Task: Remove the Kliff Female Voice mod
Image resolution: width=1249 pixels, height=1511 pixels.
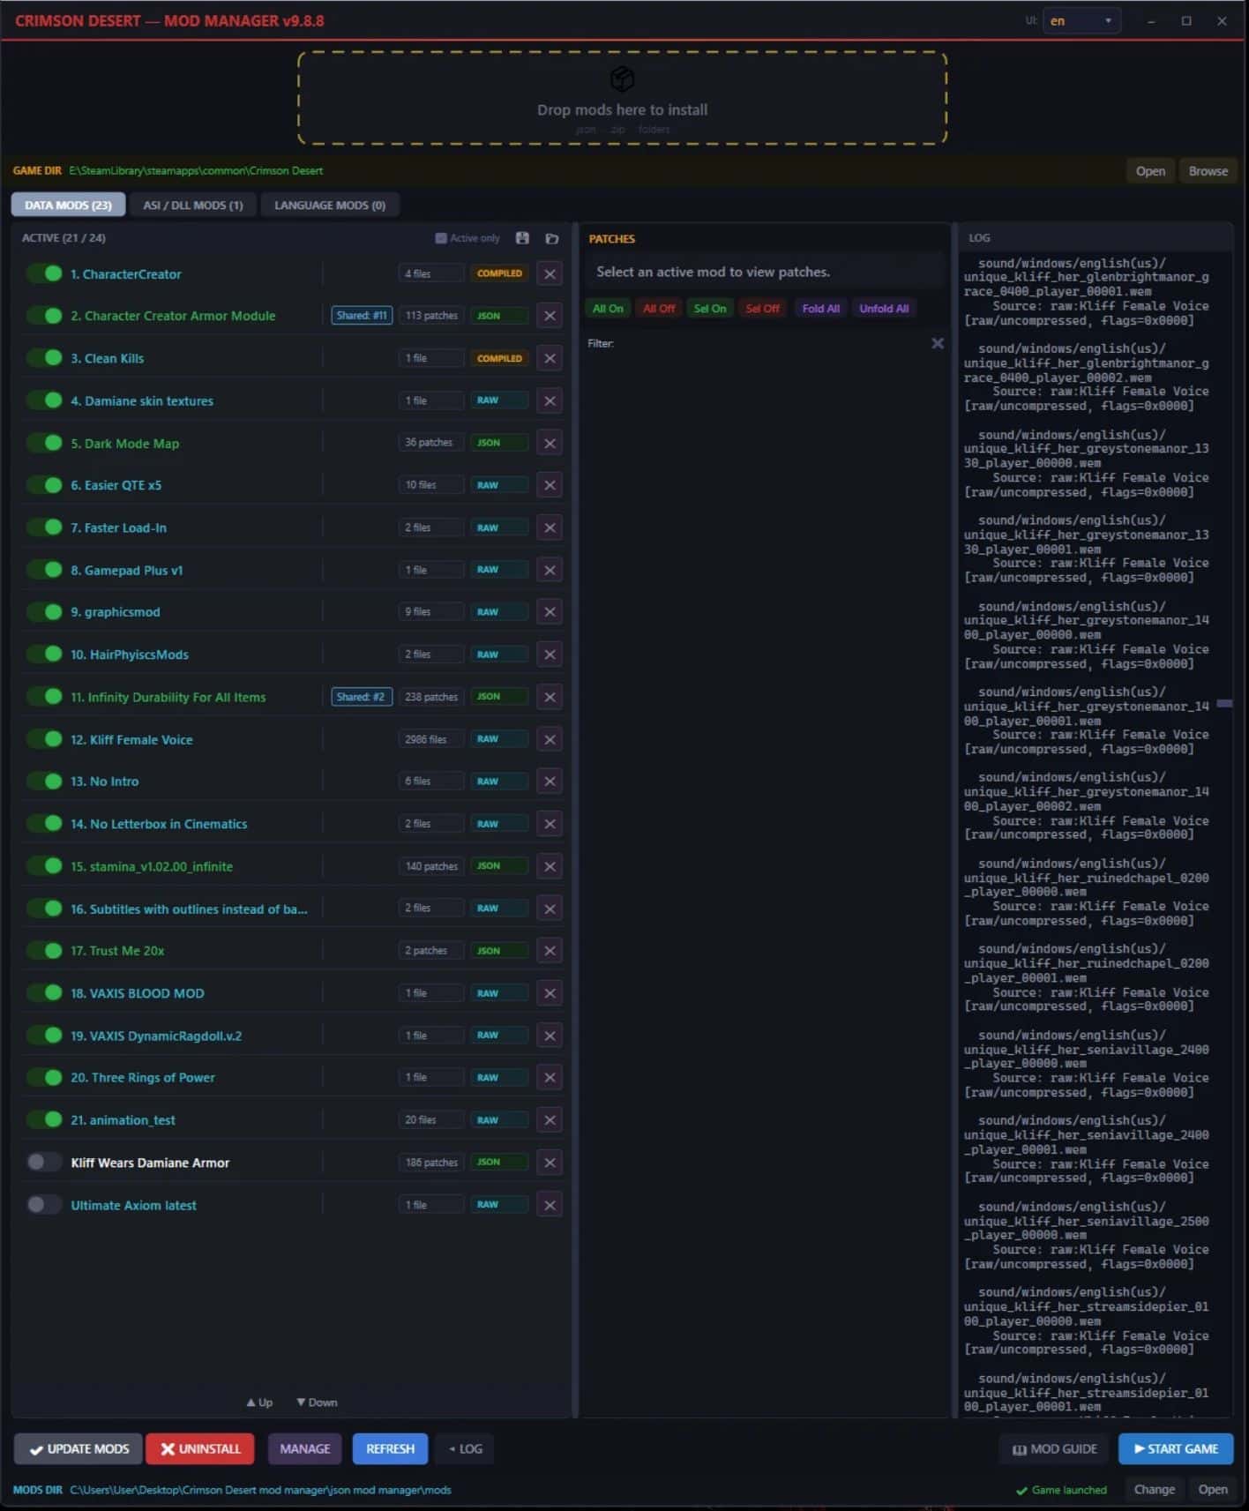Action: 550,739
